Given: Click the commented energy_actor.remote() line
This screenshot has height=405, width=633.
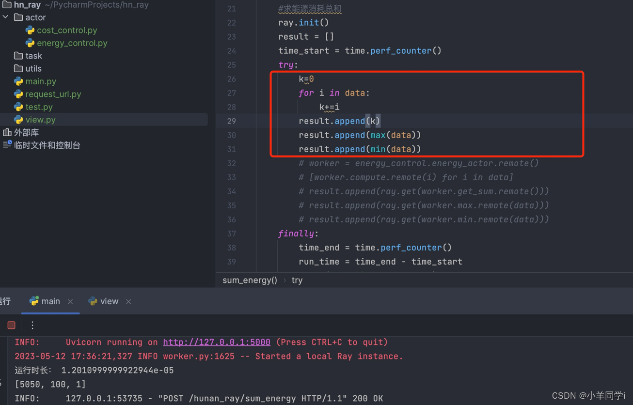Looking at the screenshot, I should pos(419,163).
